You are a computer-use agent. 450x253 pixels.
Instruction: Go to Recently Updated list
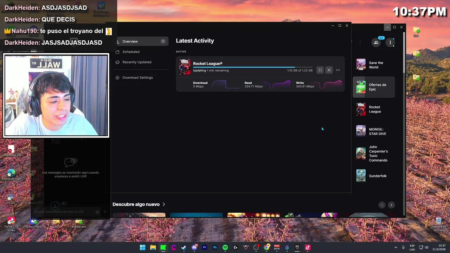137,62
